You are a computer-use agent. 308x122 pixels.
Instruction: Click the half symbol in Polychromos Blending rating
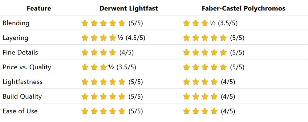point(213,23)
